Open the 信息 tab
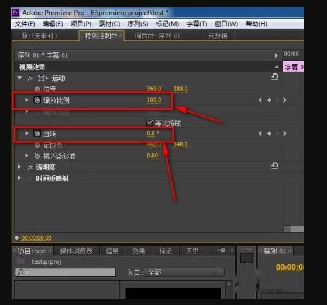 tap(112, 251)
